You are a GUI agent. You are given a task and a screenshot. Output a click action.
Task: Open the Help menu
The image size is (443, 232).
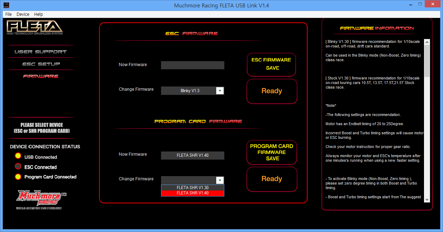(x=39, y=14)
